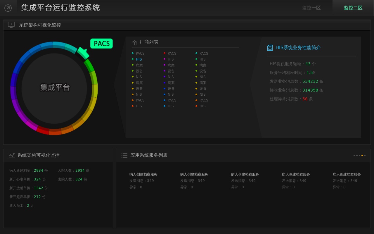Click the 病人新建档案 2934 stat

pos(29,171)
